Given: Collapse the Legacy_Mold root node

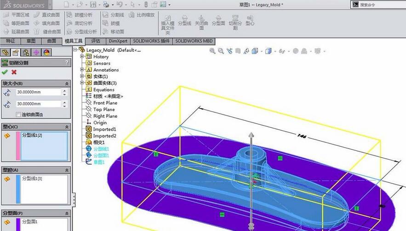Looking at the screenshot, I should click(x=75, y=49).
